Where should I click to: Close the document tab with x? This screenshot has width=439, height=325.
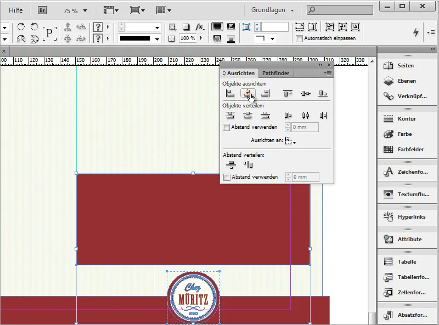[4, 51]
